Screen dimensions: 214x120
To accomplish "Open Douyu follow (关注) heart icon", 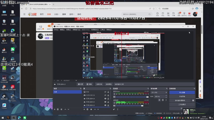I will tap(163, 14).
